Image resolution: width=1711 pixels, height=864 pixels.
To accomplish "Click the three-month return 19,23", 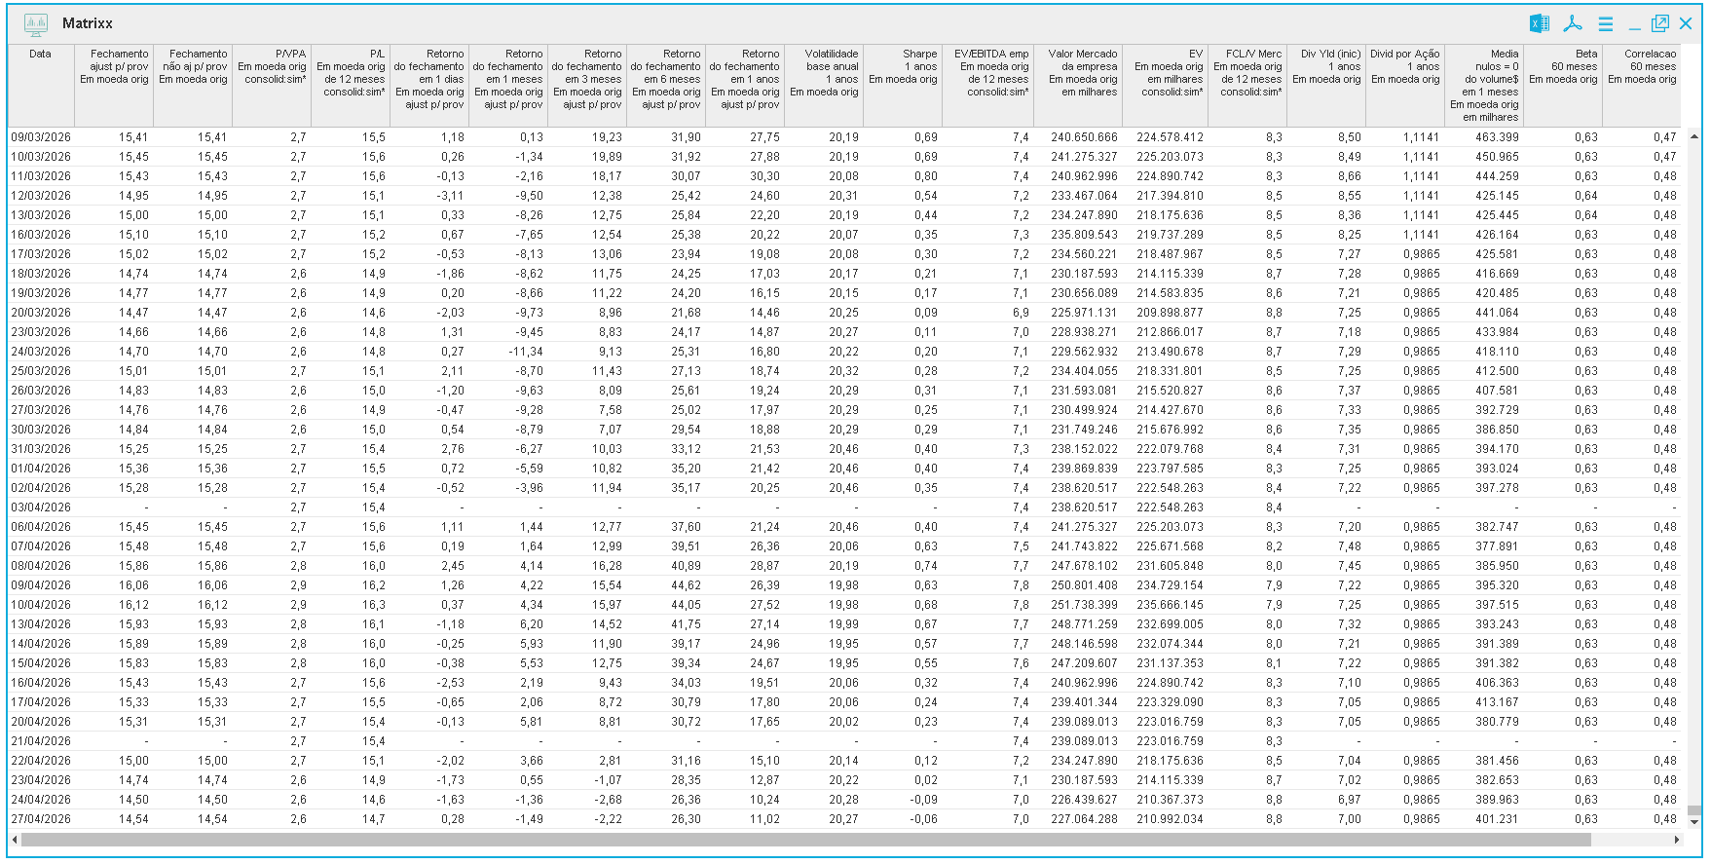I will [608, 137].
